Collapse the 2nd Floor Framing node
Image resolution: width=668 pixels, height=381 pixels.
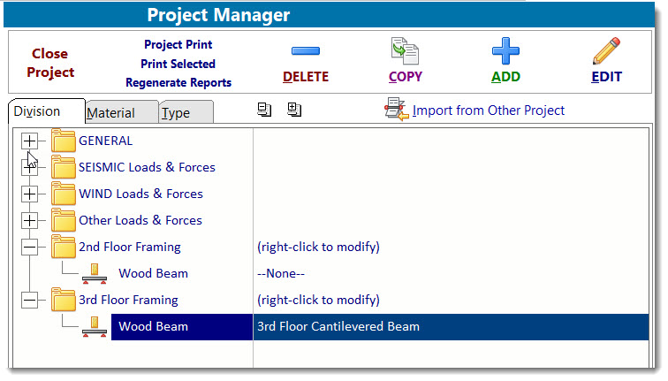coord(30,247)
